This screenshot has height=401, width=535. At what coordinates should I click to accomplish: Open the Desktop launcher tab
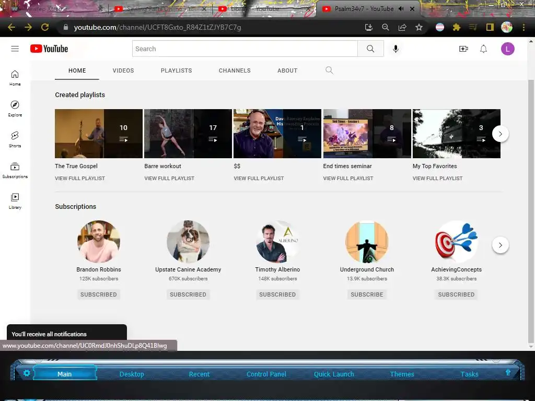(132, 374)
